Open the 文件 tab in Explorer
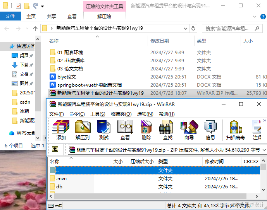Screen dimensions: 267x210 (x=10, y=16)
